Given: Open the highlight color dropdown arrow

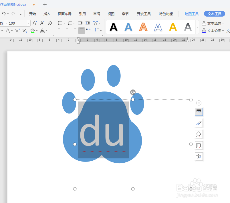Looking at the screenshot, I should click(x=37, y=31).
